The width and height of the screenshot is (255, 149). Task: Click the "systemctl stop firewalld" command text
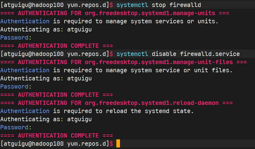(x=159, y=5)
